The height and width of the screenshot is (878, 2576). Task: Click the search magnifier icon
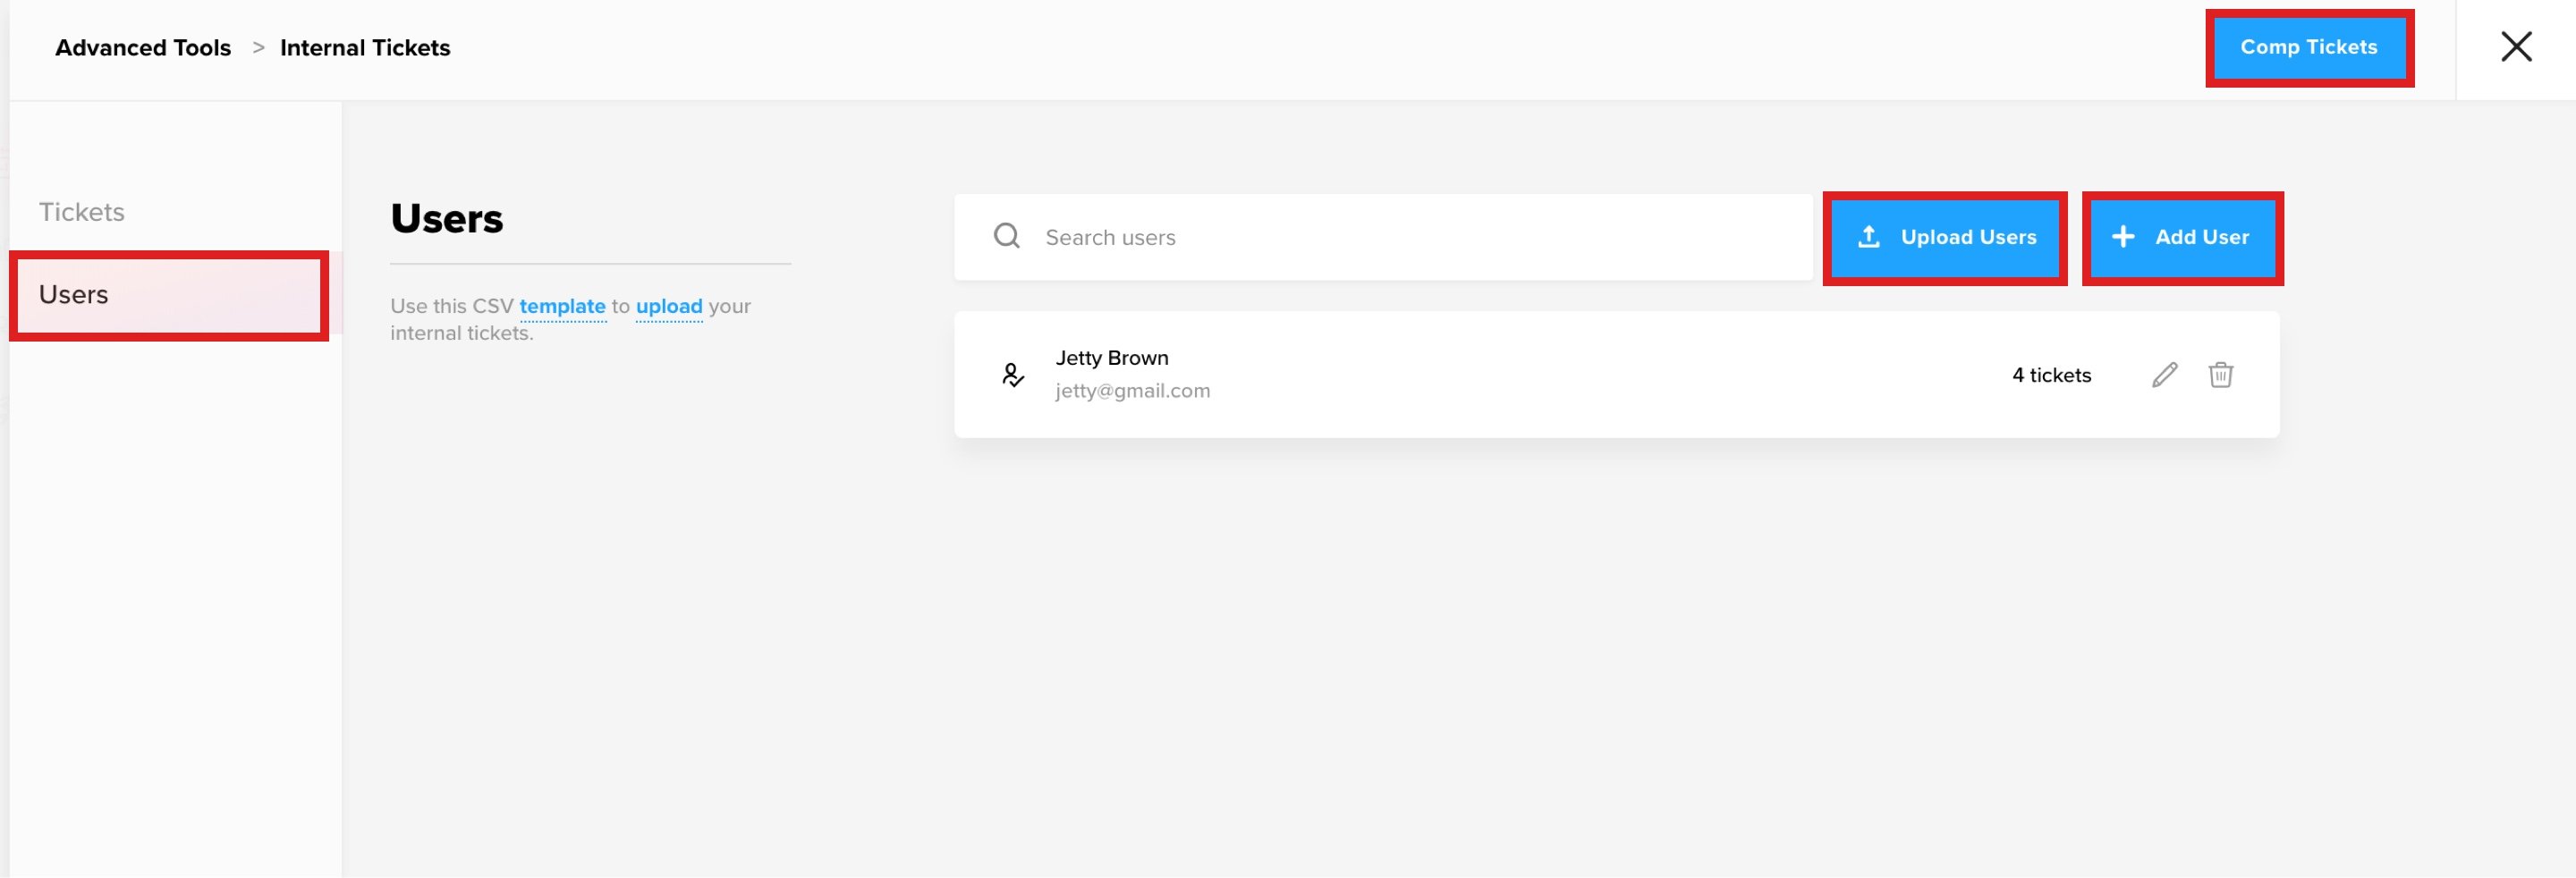pyautogui.click(x=1006, y=236)
